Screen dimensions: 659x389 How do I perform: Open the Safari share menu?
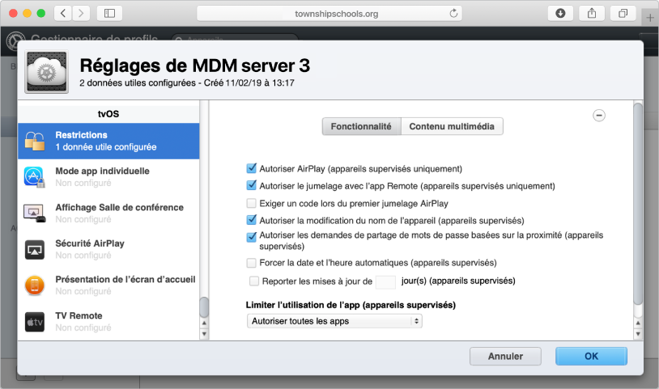pyautogui.click(x=592, y=14)
